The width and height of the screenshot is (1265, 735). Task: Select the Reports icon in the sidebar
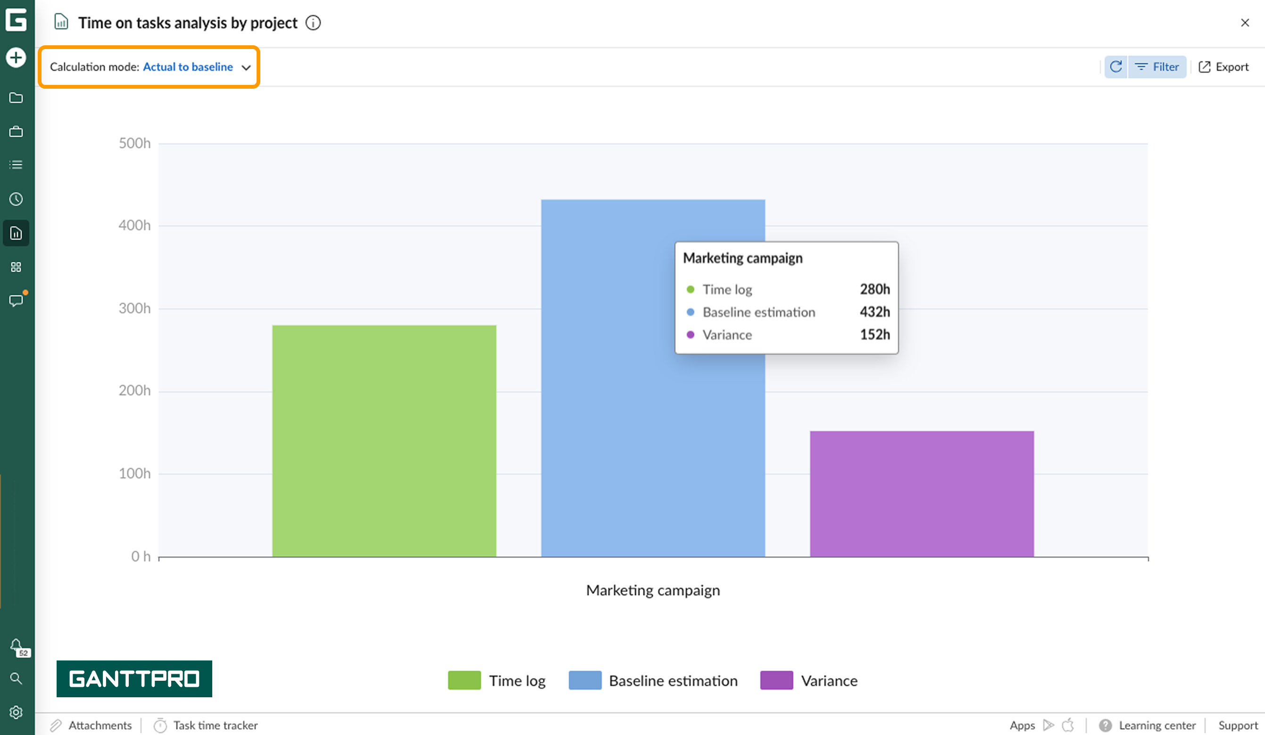(x=16, y=233)
